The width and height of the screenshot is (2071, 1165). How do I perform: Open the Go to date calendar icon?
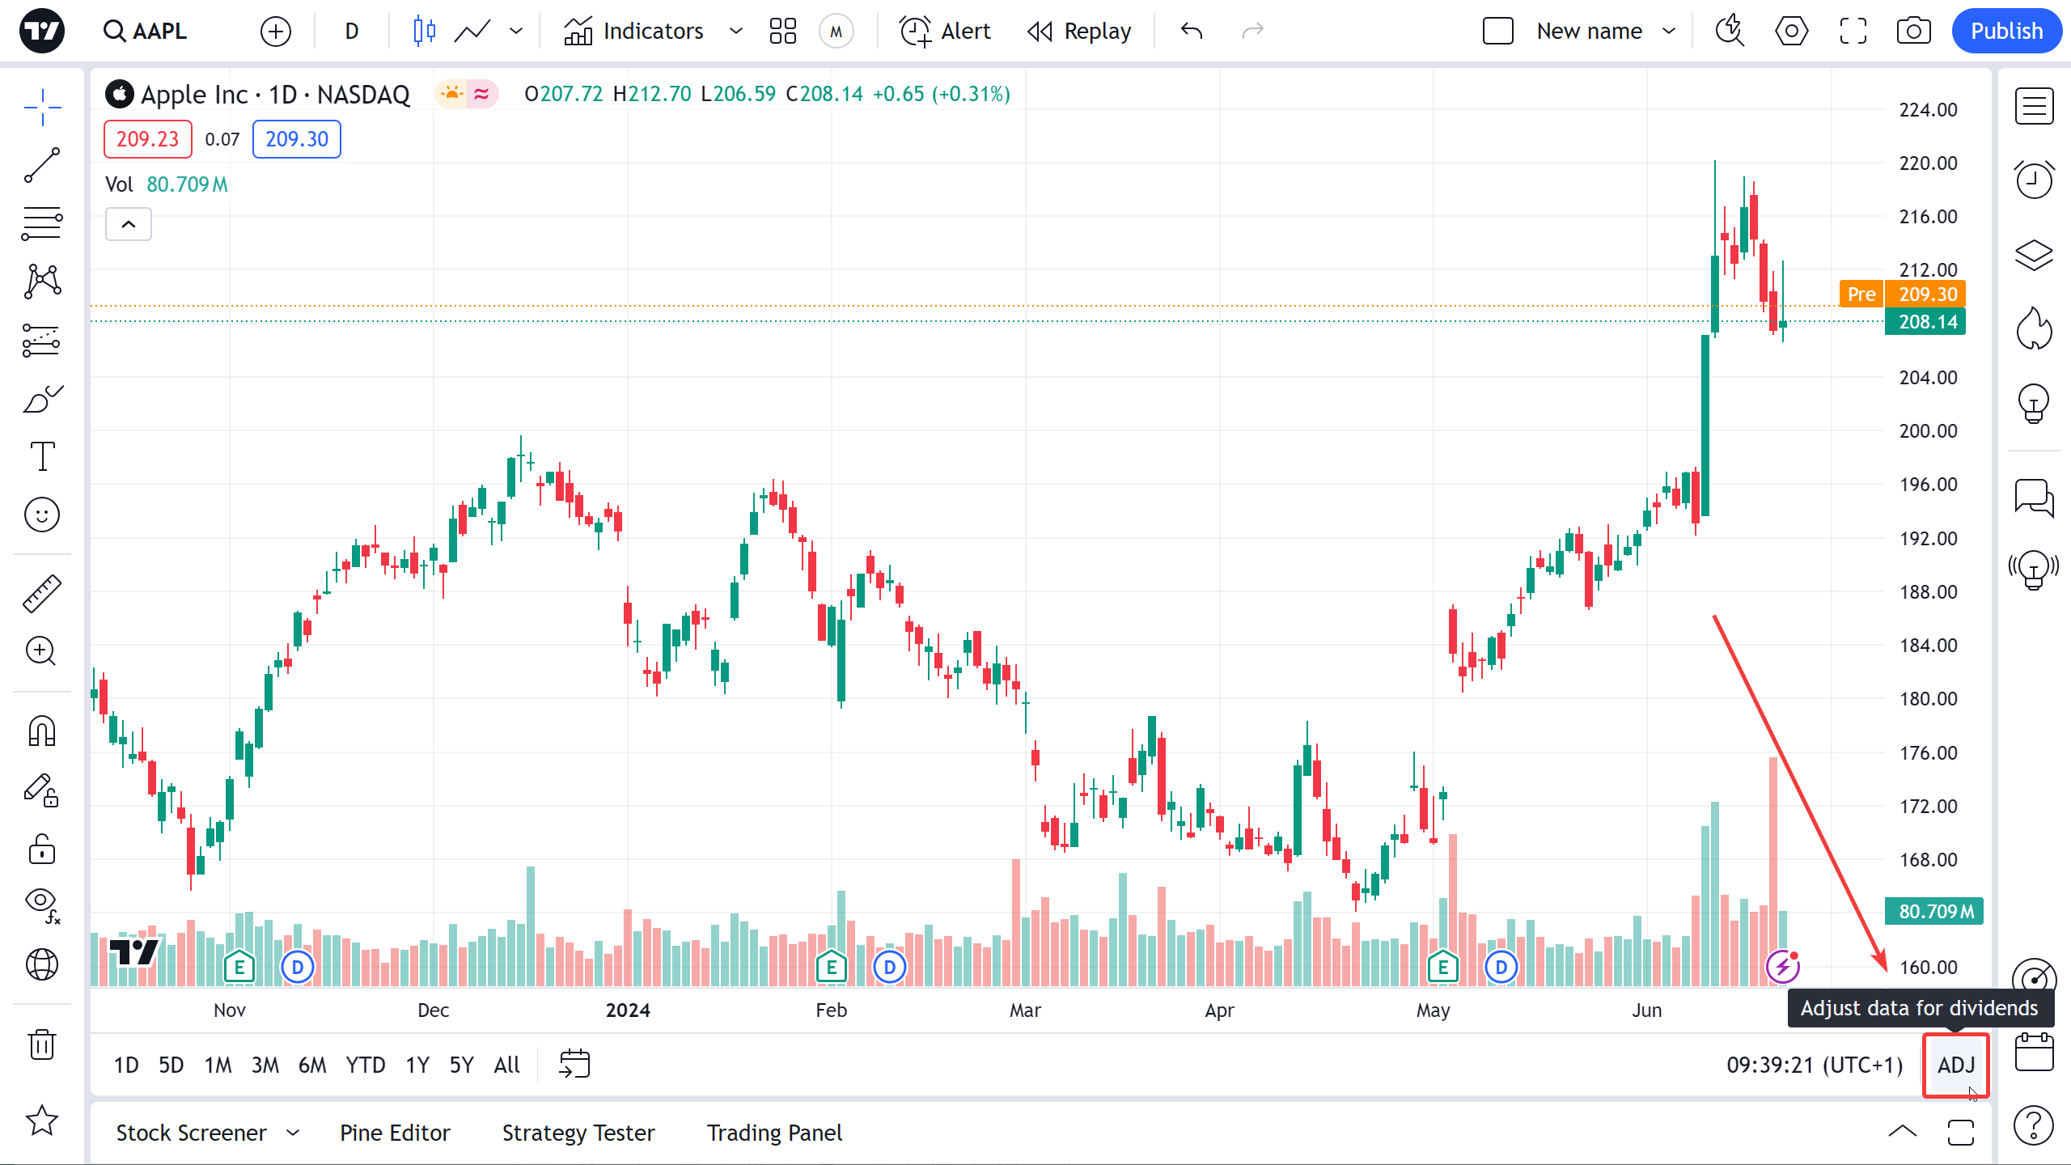(x=574, y=1065)
